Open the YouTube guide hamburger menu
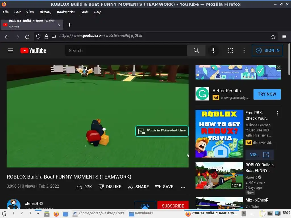Viewport: 291px width, 218px height. pyautogui.click(x=10, y=51)
